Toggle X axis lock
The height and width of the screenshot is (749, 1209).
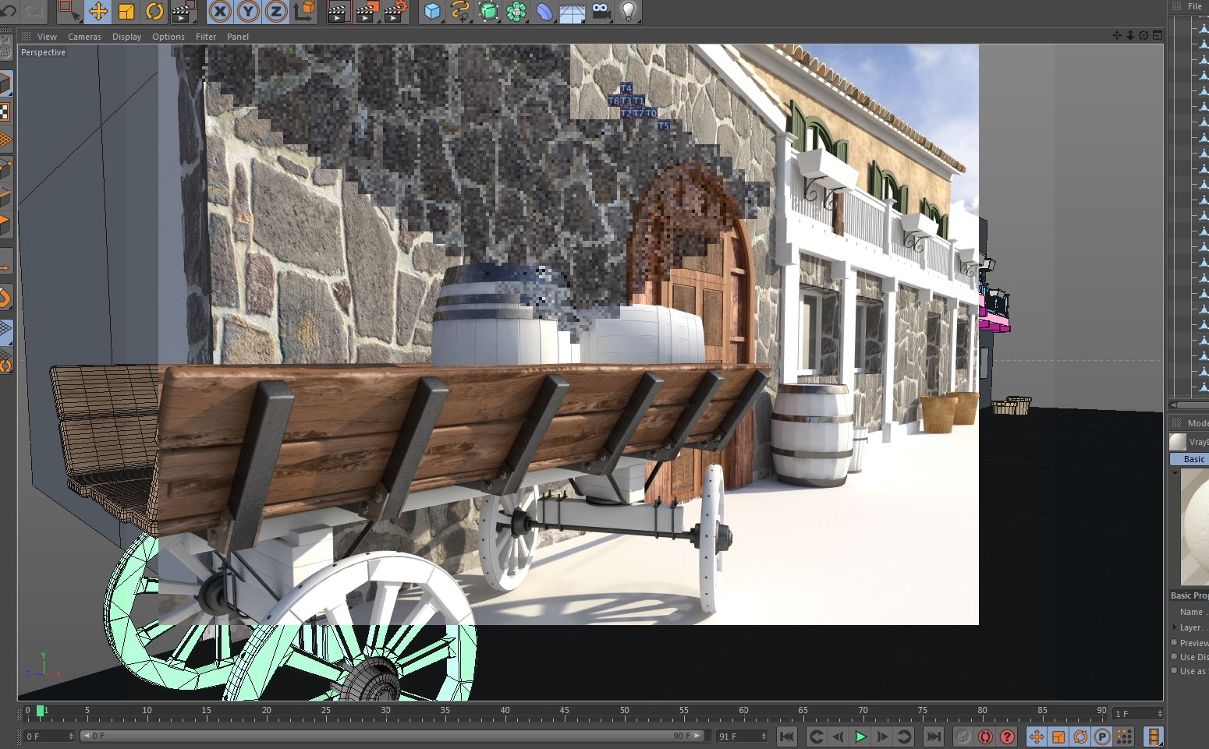click(220, 11)
